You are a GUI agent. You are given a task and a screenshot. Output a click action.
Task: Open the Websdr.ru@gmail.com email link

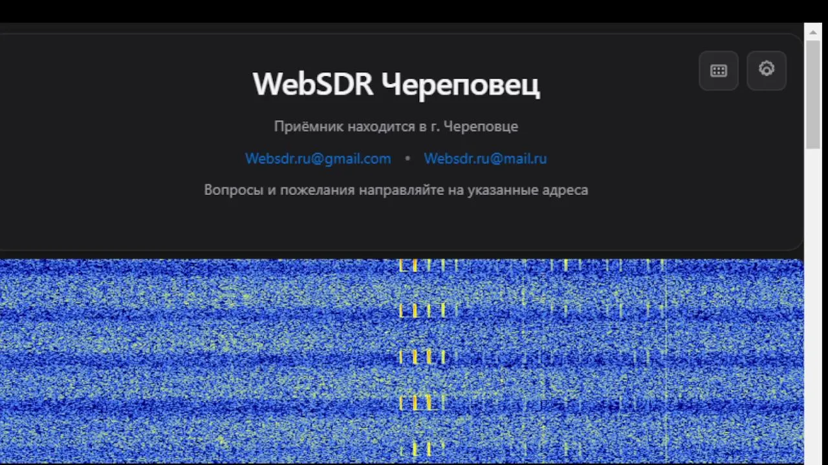[x=318, y=159]
